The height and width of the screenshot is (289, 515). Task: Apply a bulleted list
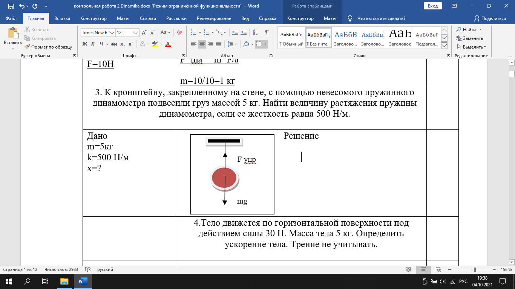point(193,33)
